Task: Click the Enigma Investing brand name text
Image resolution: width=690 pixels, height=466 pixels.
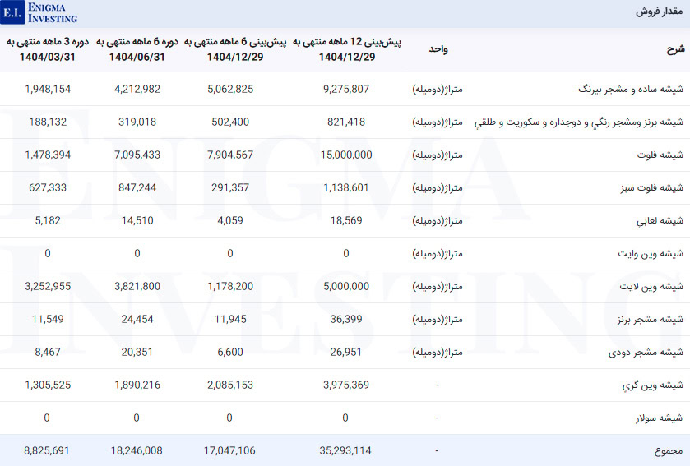Action: pos(53,12)
